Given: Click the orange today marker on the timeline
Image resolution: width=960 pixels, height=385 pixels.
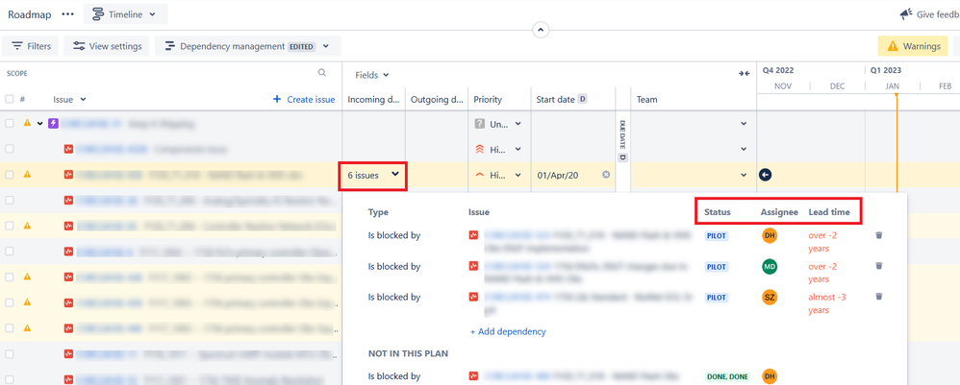Looking at the screenshot, I should pos(897,96).
